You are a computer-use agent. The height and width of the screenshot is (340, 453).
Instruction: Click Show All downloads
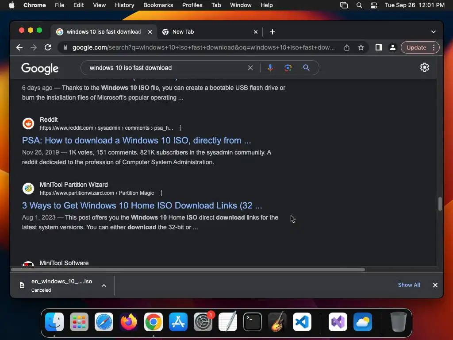pos(409,285)
